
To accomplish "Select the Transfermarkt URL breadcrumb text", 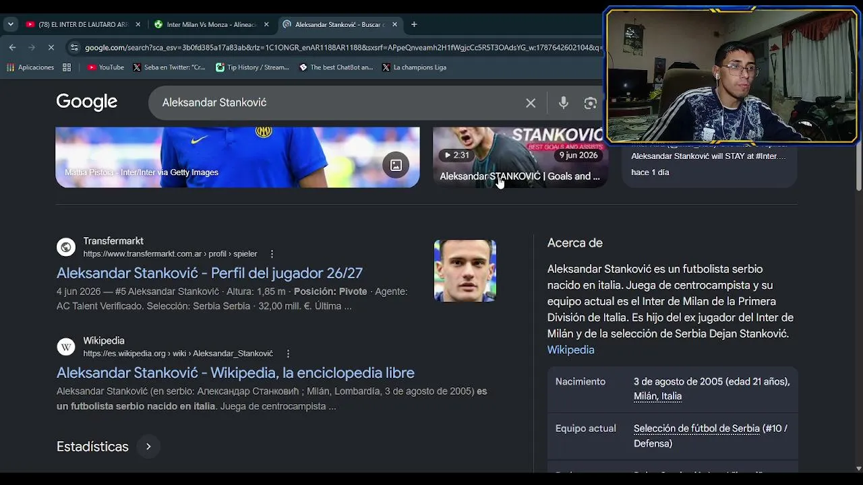I will coord(170,254).
